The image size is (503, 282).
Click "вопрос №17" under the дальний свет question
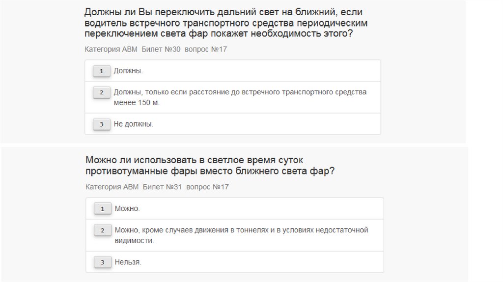tap(206, 49)
